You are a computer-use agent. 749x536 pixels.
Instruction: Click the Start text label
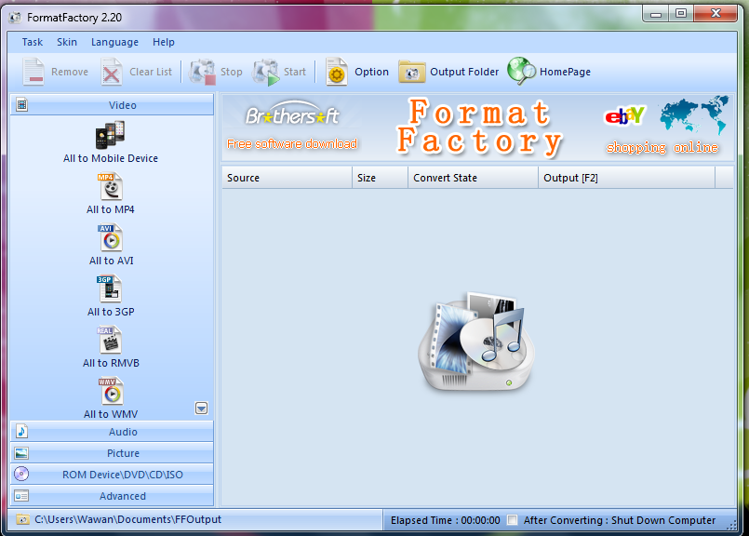(295, 72)
